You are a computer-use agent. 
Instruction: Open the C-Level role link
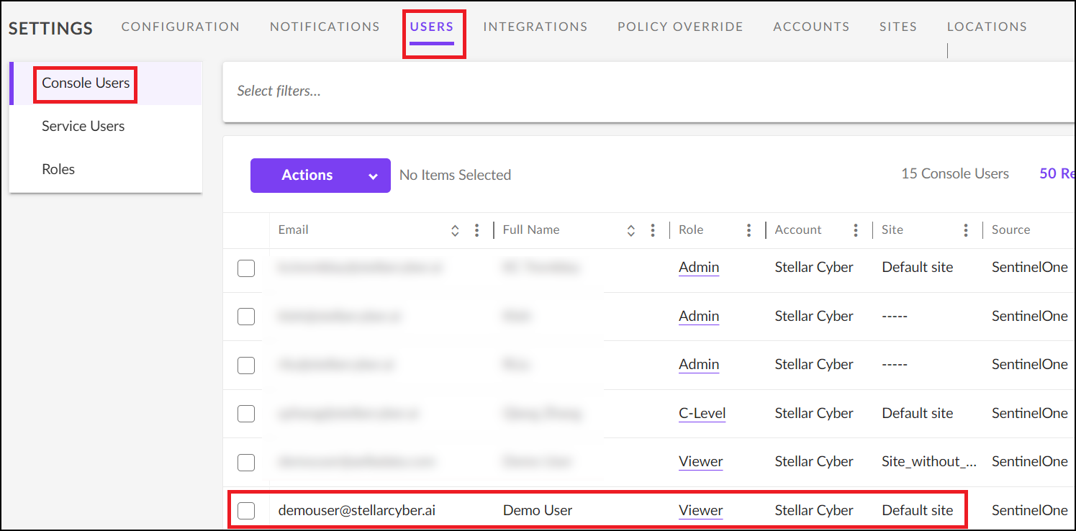[702, 414]
